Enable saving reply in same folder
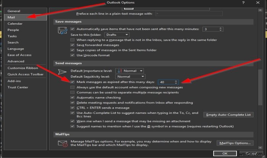The height and width of the screenshot is (158, 267). 72,40
